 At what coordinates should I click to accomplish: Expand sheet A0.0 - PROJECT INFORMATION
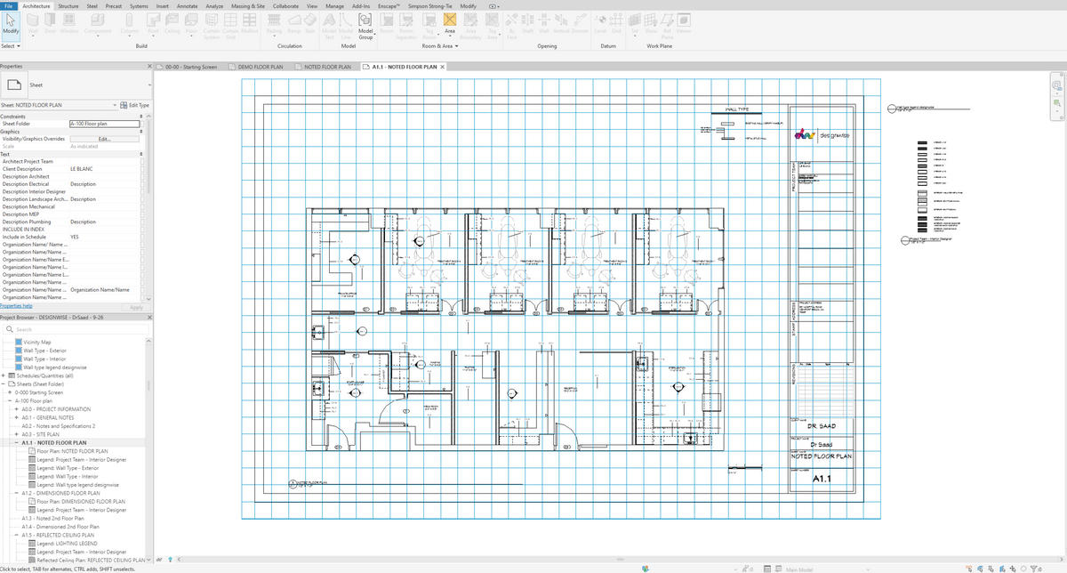16,409
